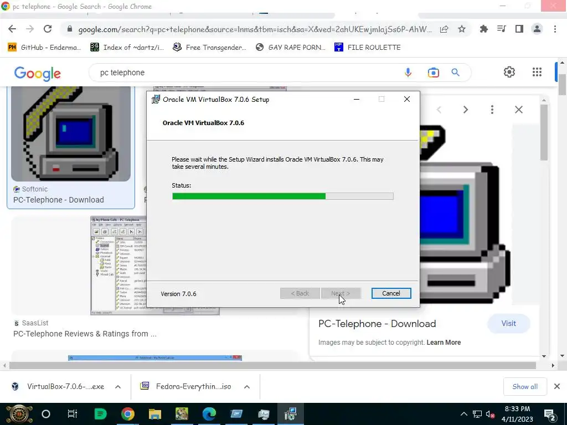
Task: Bookmark this page with the star icon
Action: [462, 29]
